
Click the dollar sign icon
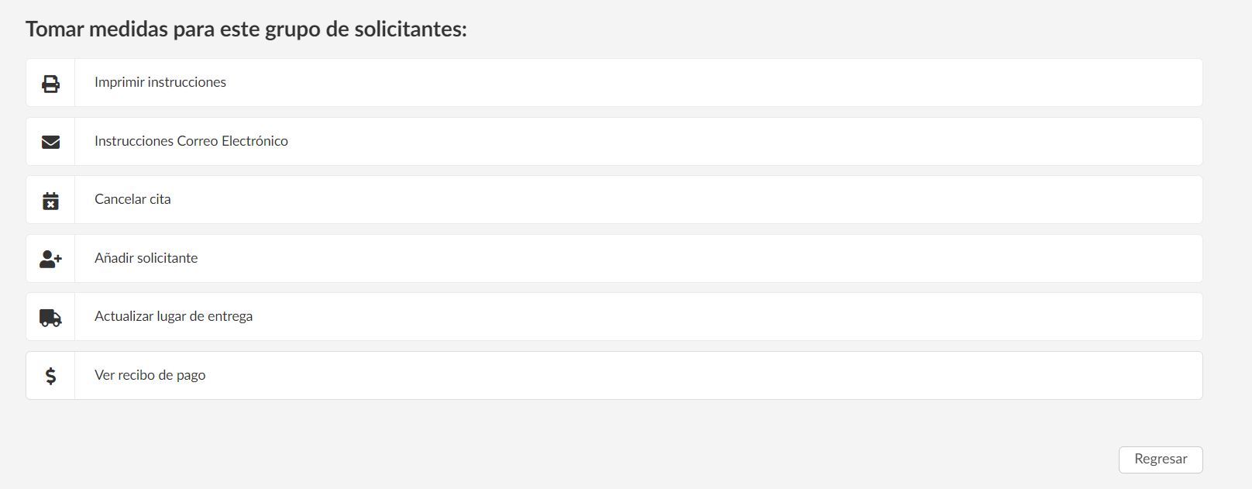(x=50, y=376)
